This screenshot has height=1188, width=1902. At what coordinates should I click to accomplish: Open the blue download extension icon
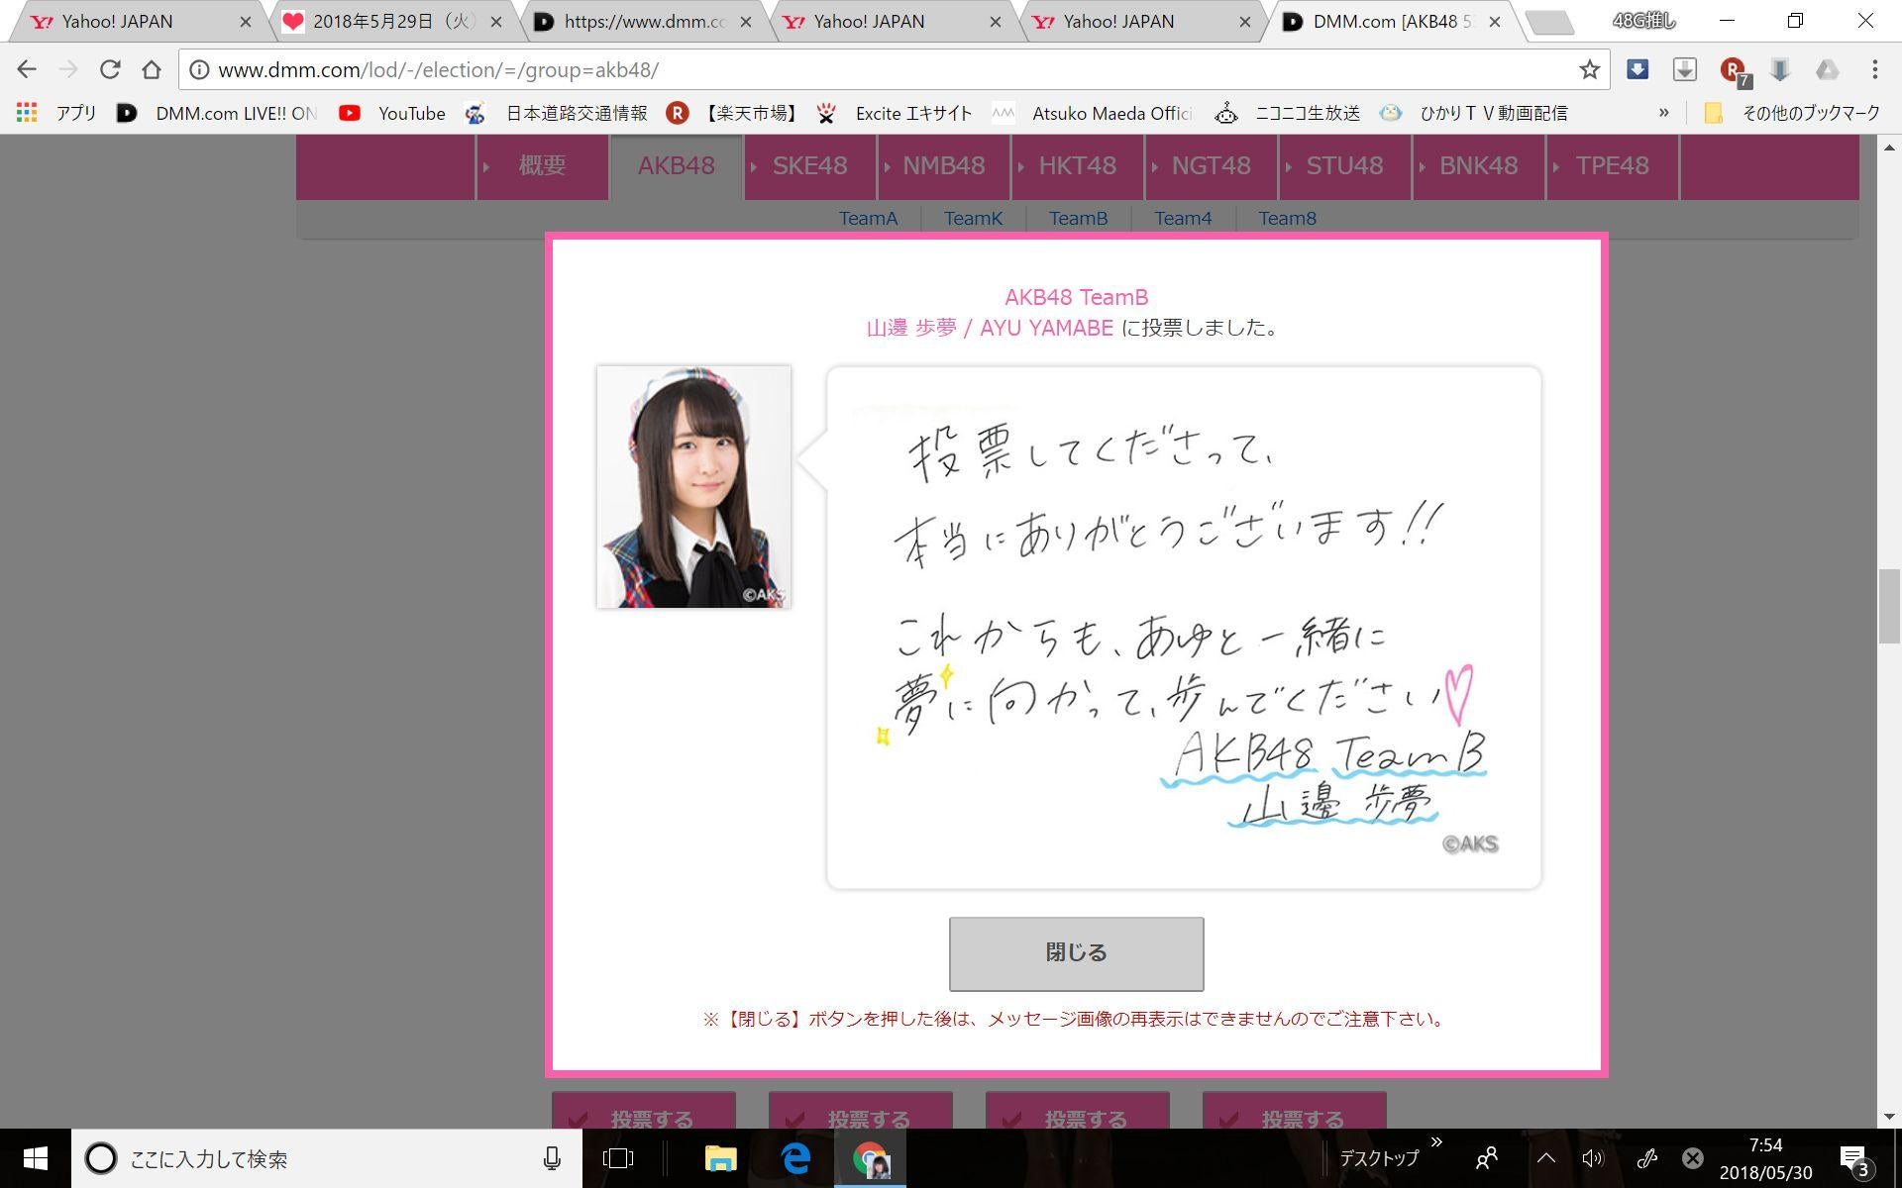(x=1638, y=69)
